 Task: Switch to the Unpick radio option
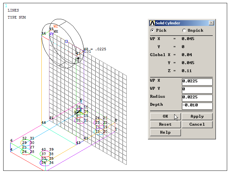(x=184, y=30)
